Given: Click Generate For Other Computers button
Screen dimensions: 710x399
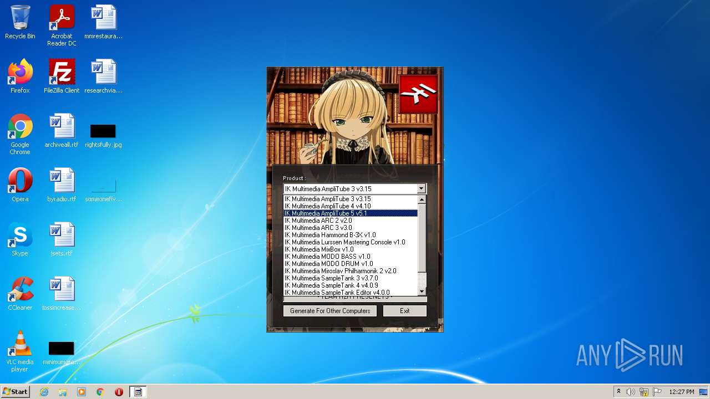Looking at the screenshot, I should click(330, 311).
